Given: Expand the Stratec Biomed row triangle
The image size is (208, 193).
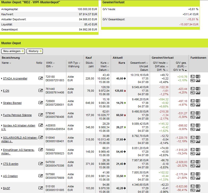Looking at the screenshot, I should [x=2, y=103].
